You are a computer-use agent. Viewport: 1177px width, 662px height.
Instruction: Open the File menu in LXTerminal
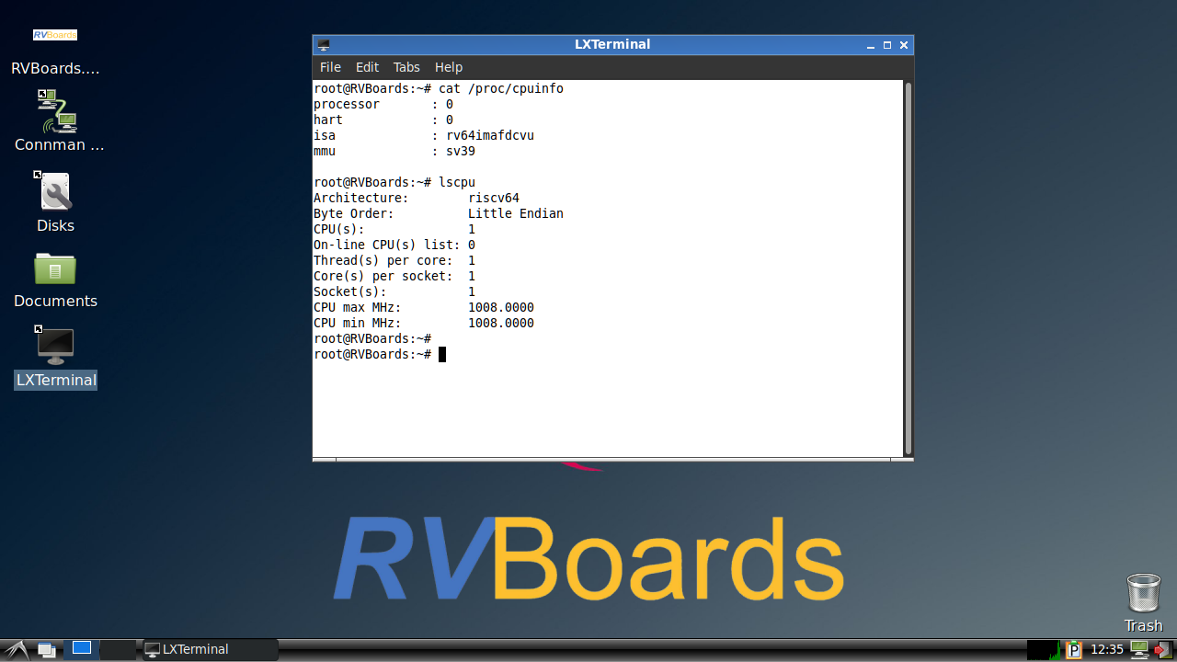(330, 67)
